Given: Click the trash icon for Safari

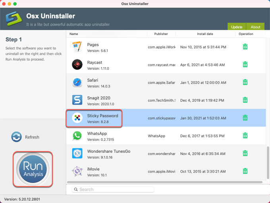Looking at the screenshot, I should point(245,82).
